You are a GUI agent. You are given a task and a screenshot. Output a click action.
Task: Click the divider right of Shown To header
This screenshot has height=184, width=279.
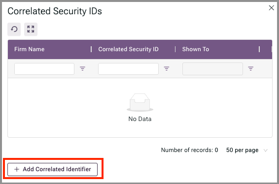259,49
